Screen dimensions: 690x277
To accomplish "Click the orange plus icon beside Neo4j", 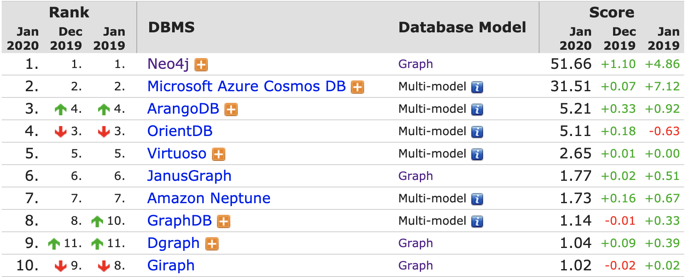I will coord(201,65).
